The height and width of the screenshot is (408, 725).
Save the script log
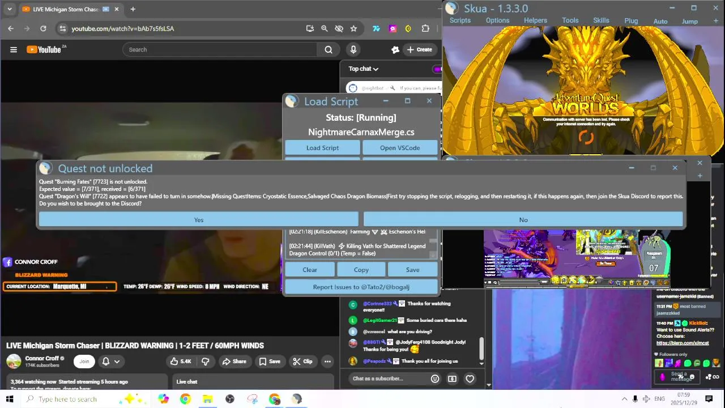click(412, 270)
